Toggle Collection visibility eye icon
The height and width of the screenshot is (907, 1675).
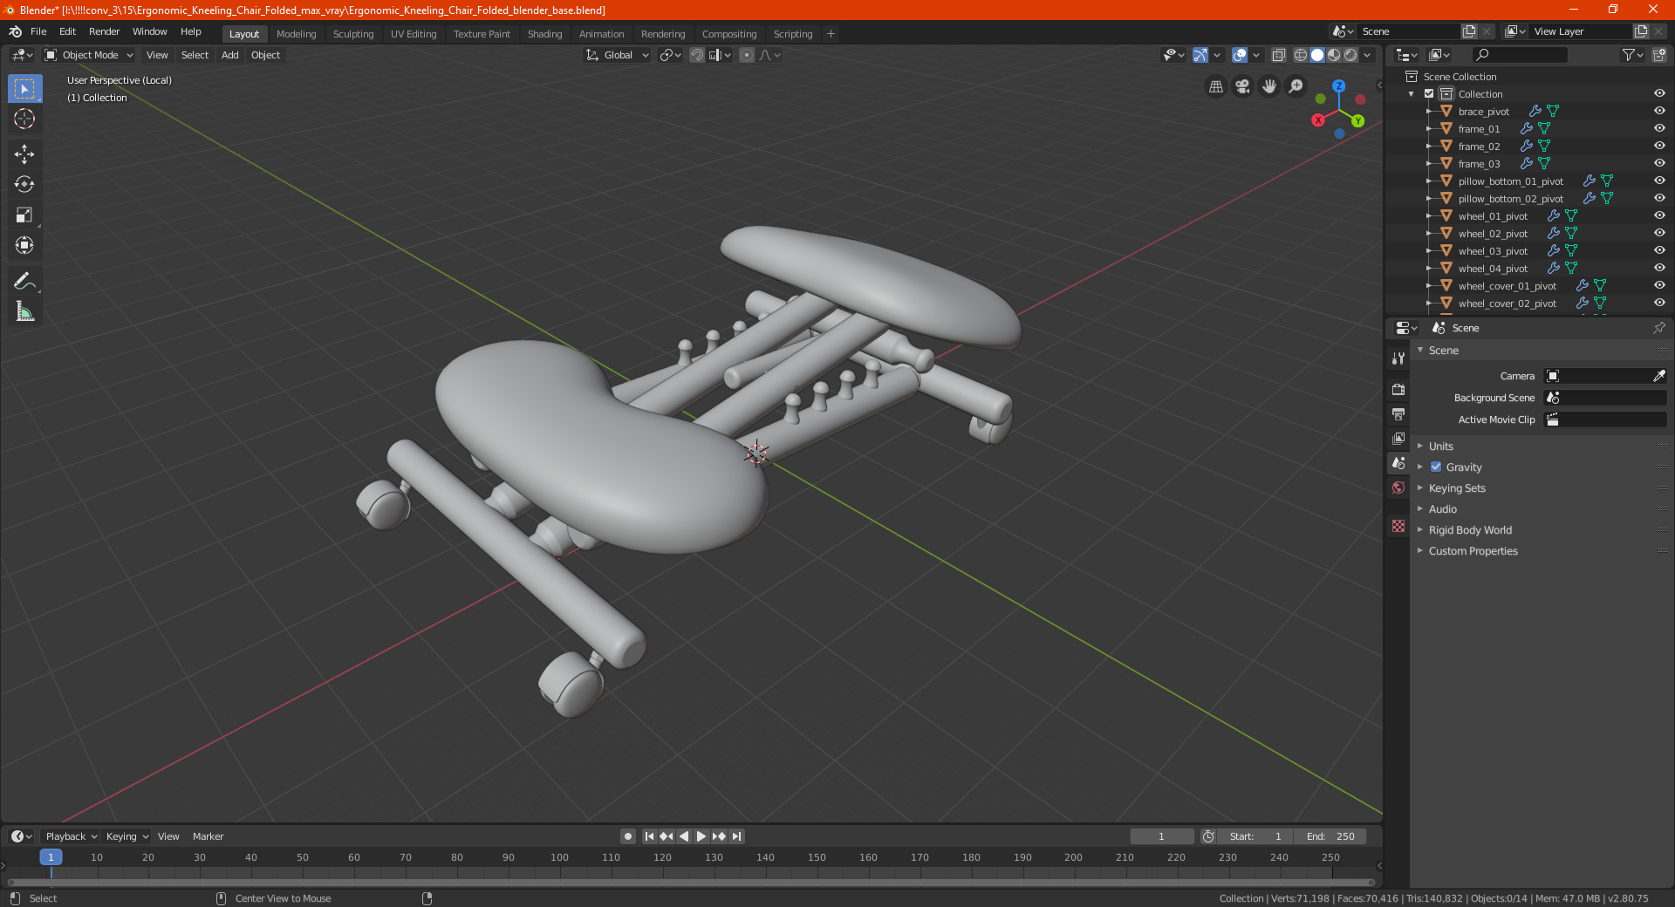(x=1659, y=93)
